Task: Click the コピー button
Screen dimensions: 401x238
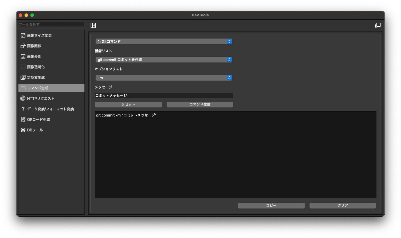Action: [x=271, y=205]
